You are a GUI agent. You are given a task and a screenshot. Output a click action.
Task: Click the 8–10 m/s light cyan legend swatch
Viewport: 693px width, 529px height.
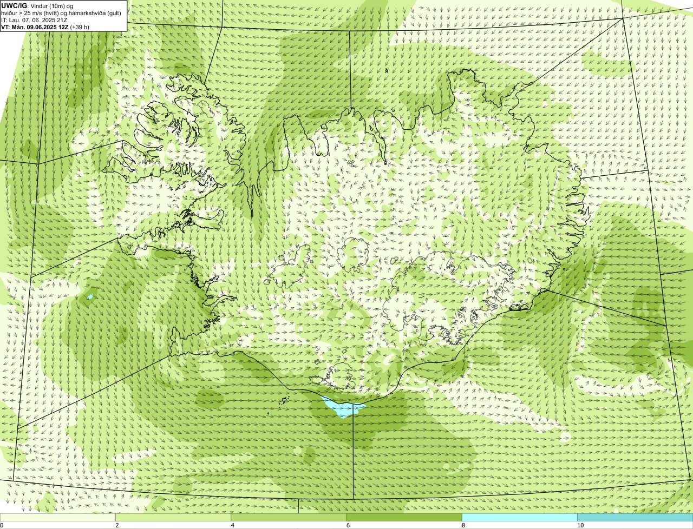pos(519,517)
